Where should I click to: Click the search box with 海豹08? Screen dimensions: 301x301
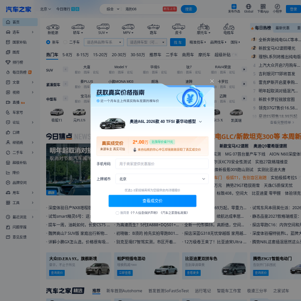pos(142,9)
